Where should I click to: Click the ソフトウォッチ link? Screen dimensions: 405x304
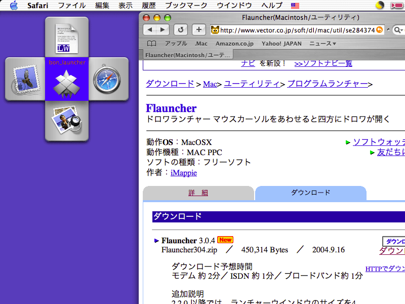(x=379, y=142)
